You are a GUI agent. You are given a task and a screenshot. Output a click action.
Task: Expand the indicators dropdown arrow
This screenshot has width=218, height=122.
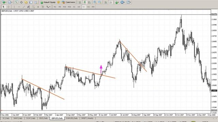click(119, 2)
